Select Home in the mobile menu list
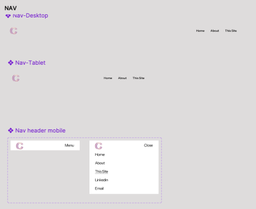Image resolution: width=256 pixels, height=209 pixels. pyautogui.click(x=100, y=155)
